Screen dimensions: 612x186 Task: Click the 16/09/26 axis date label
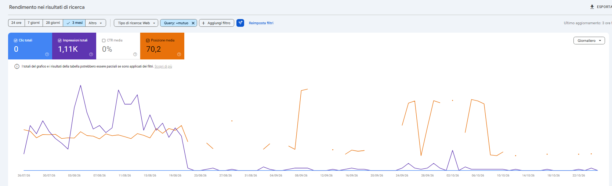click(352, 176)
